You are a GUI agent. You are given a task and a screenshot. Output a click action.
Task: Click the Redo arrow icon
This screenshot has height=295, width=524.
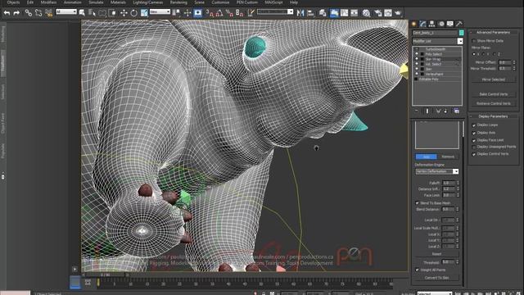[x=16, y=13]
